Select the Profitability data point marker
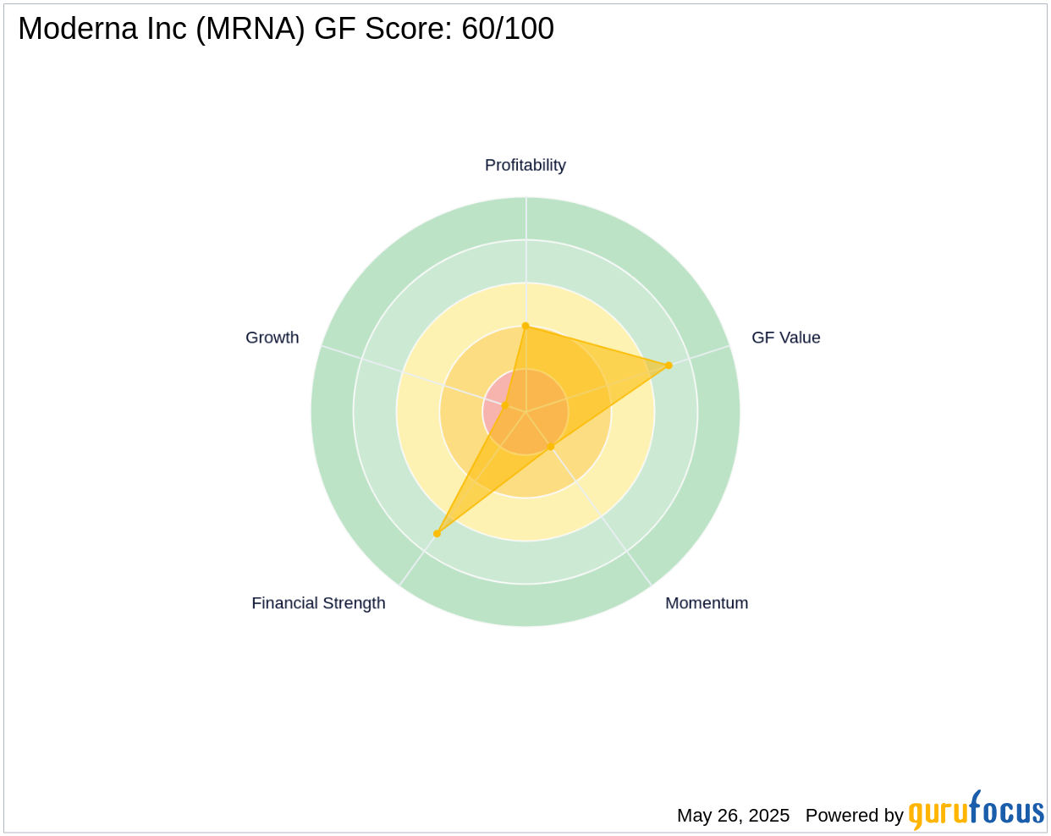The image size is (1051, 836). coord(525,326)
